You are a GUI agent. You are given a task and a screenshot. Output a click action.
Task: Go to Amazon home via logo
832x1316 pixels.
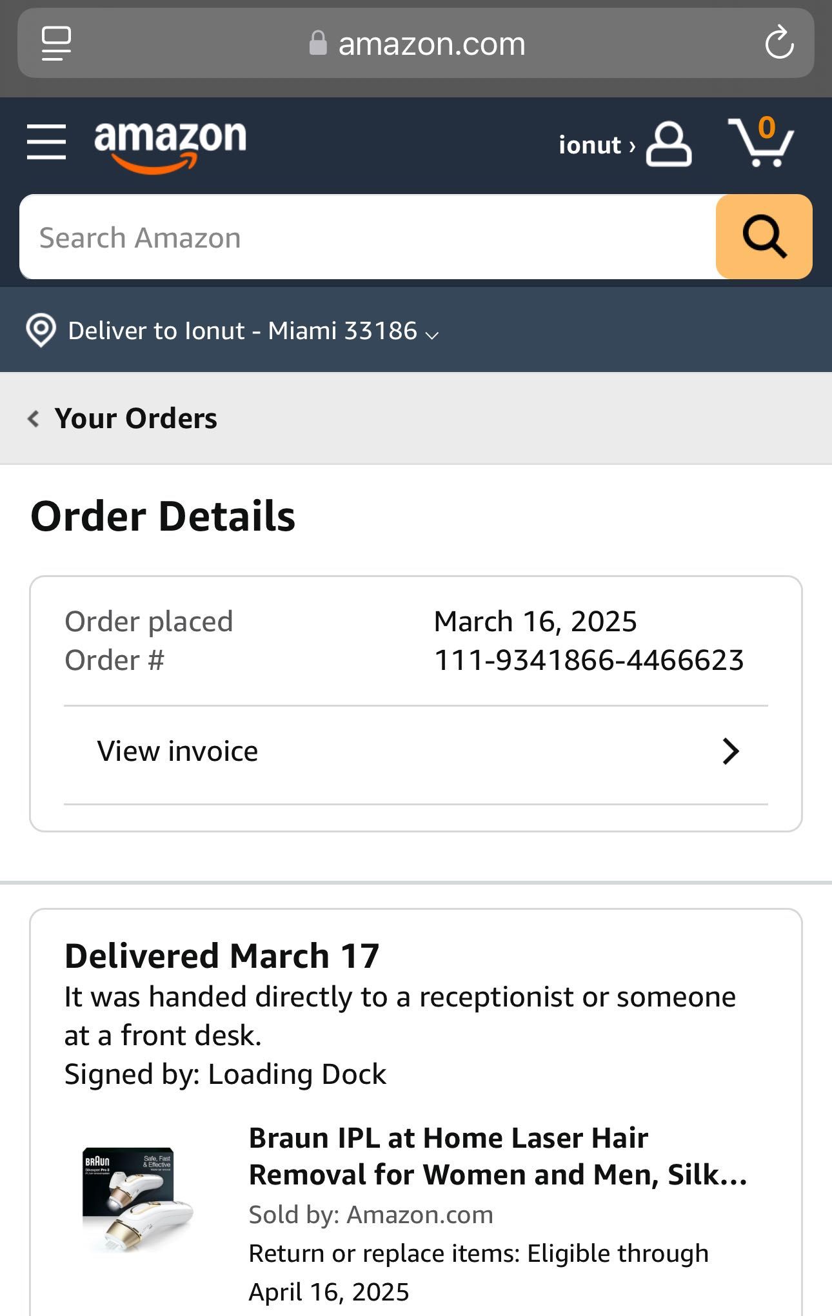tap(170, 146)
